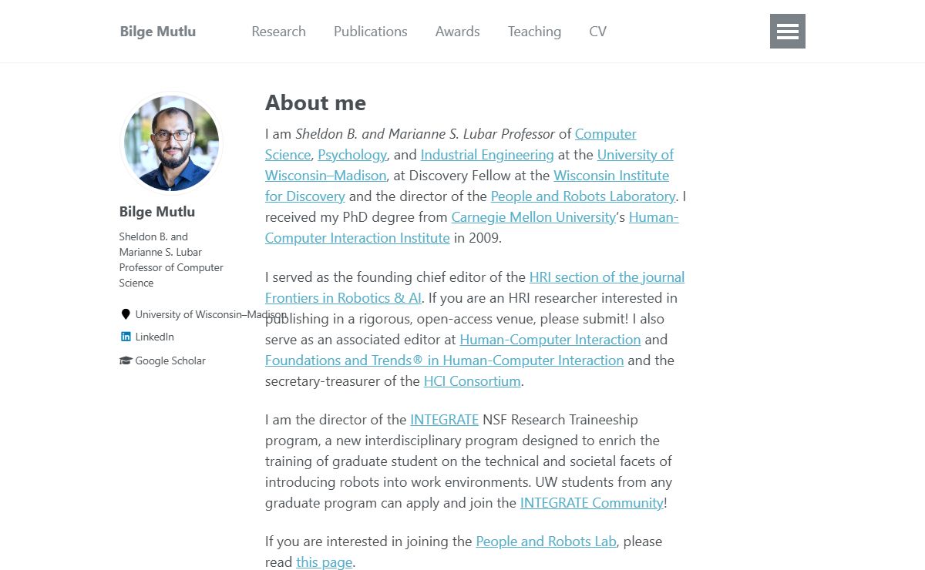Click the 'this page' link

click(324, 562)
